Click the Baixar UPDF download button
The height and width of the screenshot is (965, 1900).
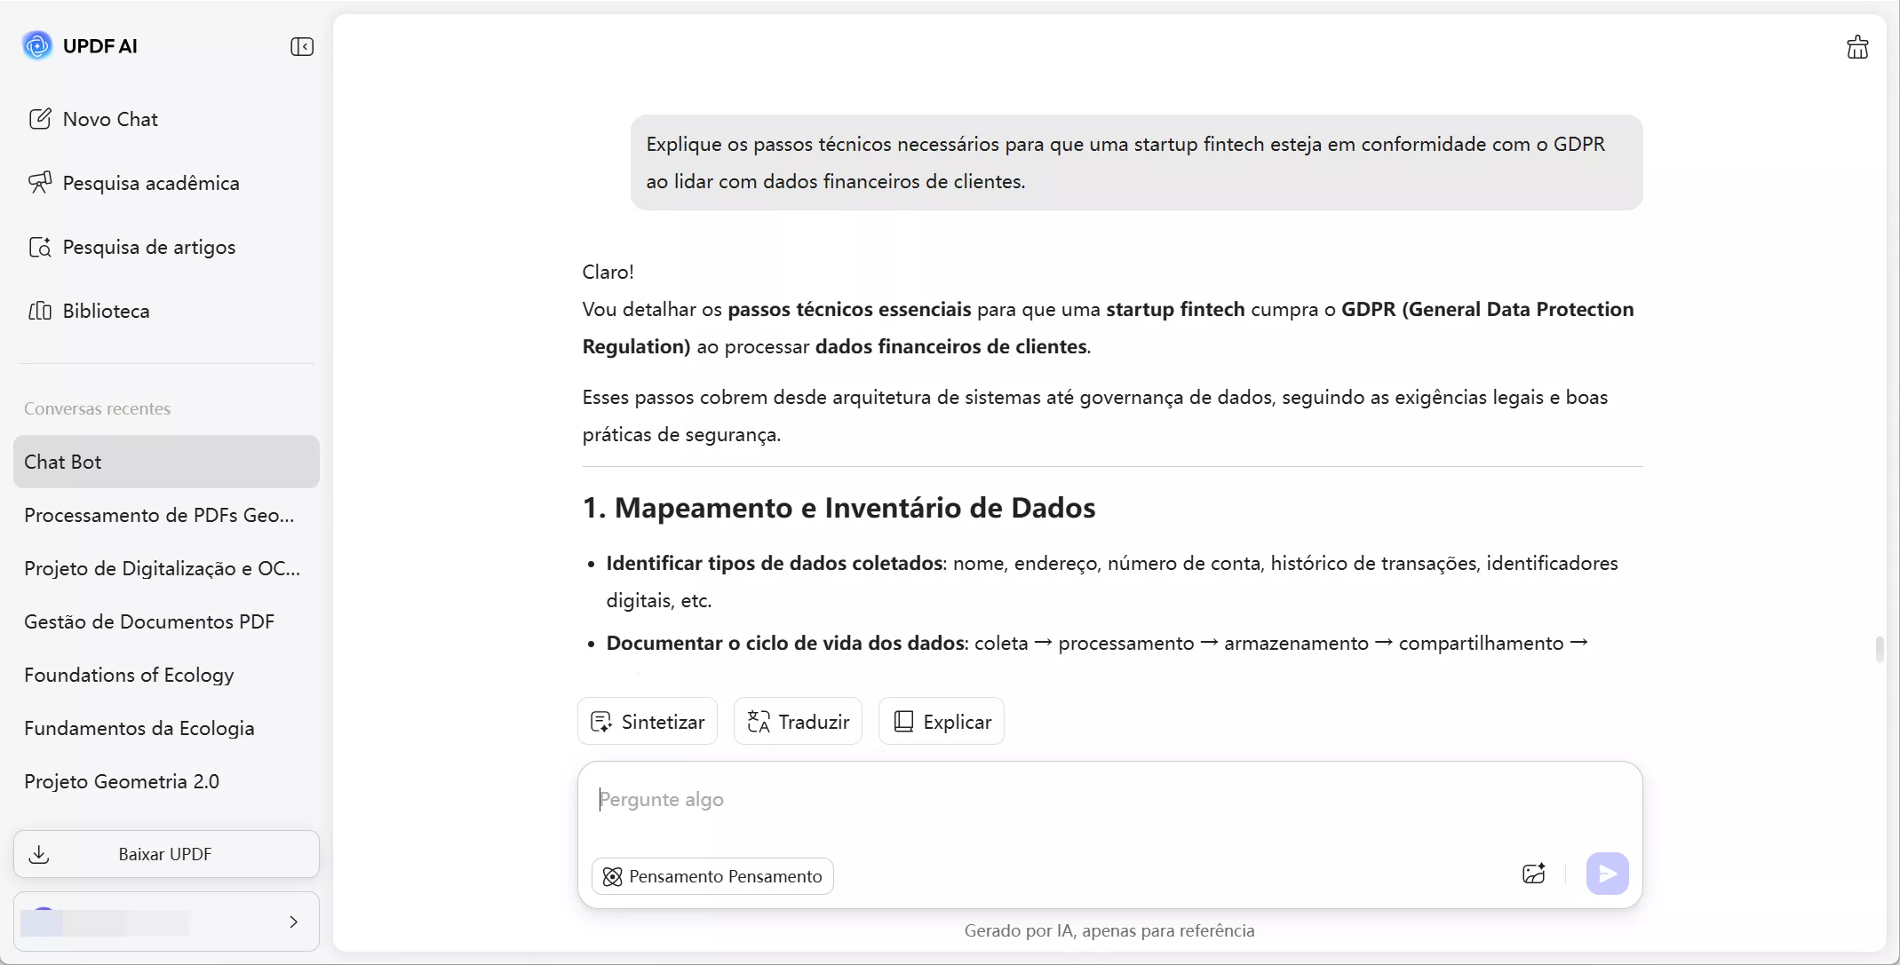click(166, 854)
